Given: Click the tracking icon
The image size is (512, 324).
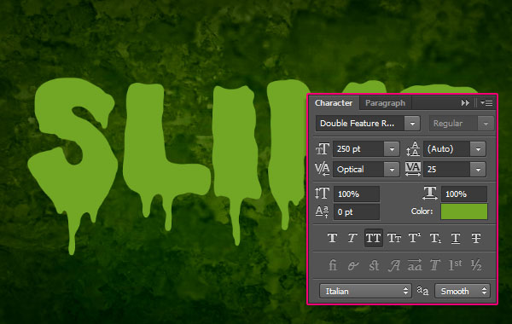Looking at the screenshot, I should coord(413,169).
